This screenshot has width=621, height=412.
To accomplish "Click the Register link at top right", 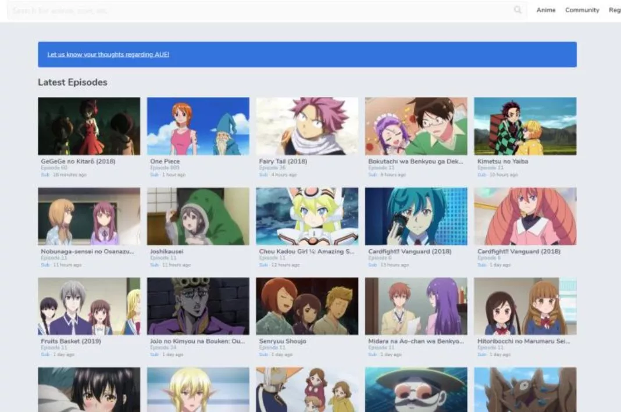I will point(615,10).
